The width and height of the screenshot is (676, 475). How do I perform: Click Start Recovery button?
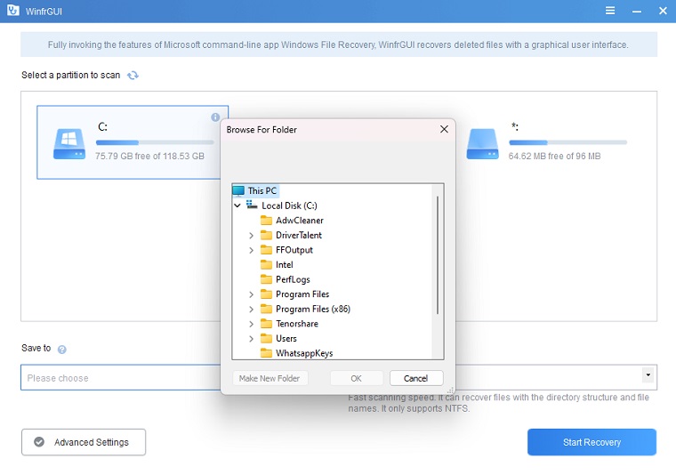click(591, 442)
